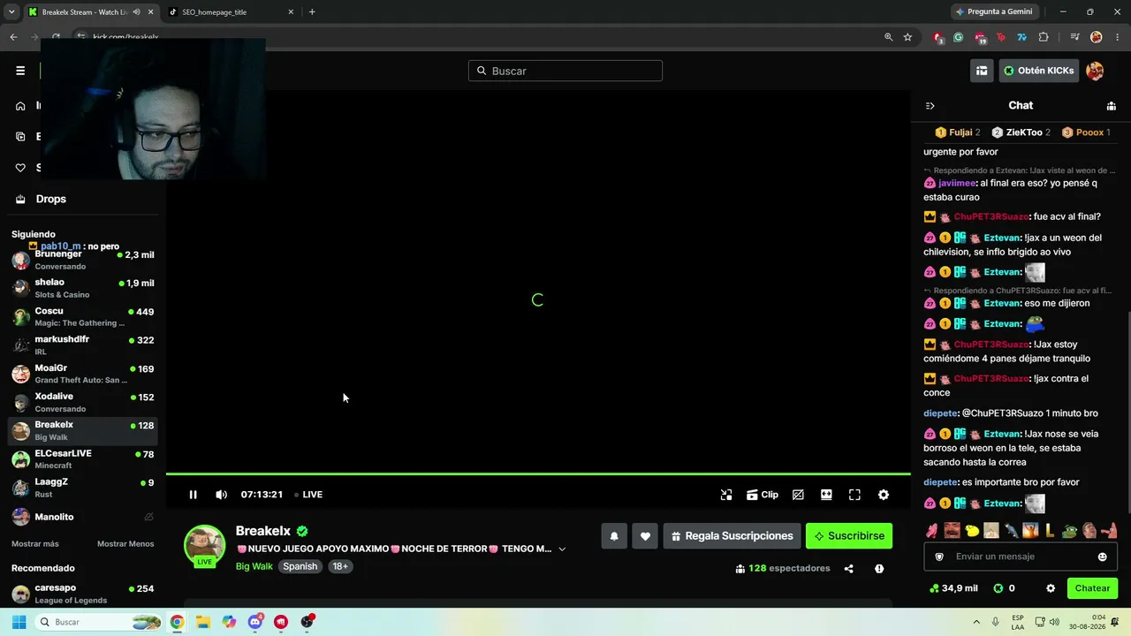Open Coscu channel in sidebar

pyautogui.click(x=83, y=316)
